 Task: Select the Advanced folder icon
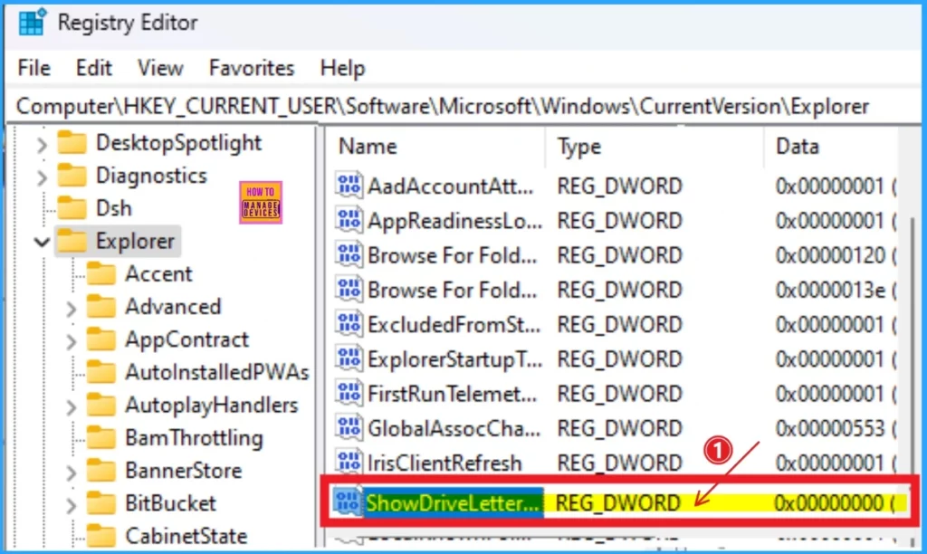101,306
